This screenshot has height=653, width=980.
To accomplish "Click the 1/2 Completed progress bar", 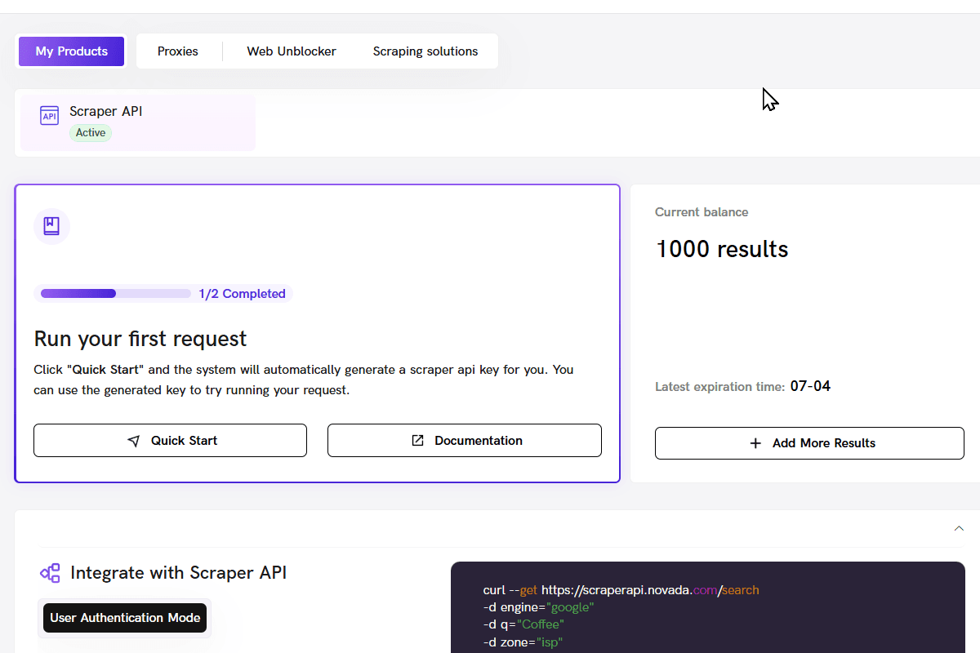I will coord(116,294).
